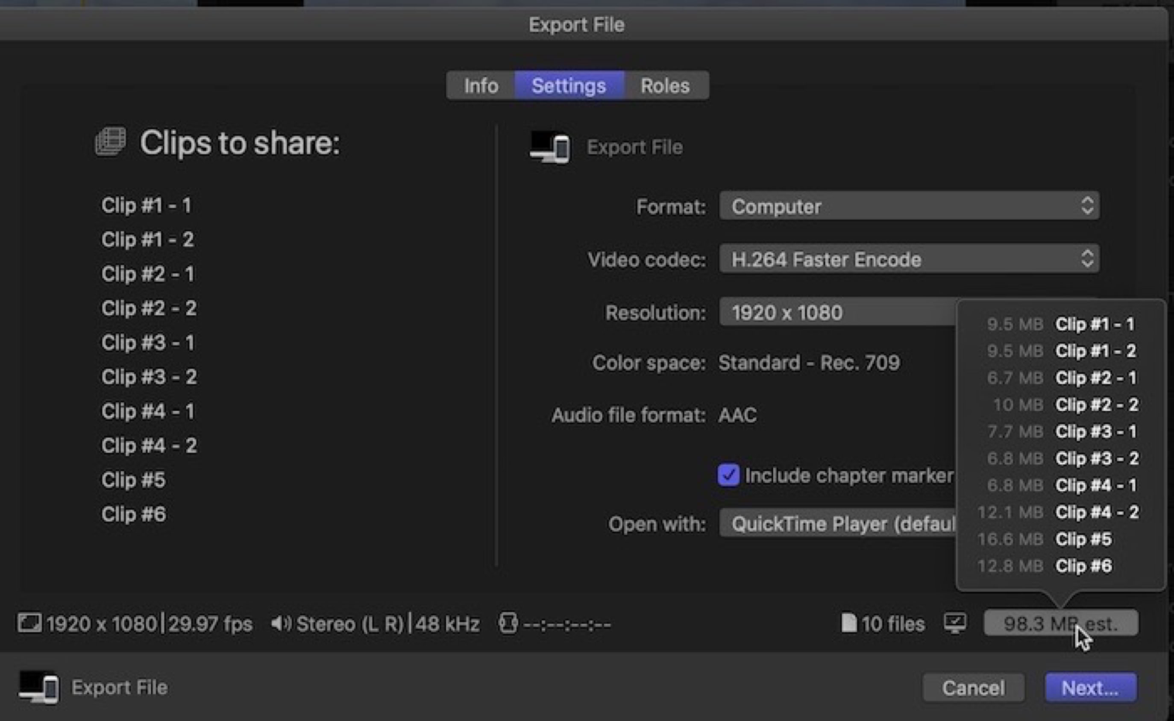Click the compatibility monitor checkmark icon
The height and width of the screenshot is (721, 1174).
pos(955,623)
